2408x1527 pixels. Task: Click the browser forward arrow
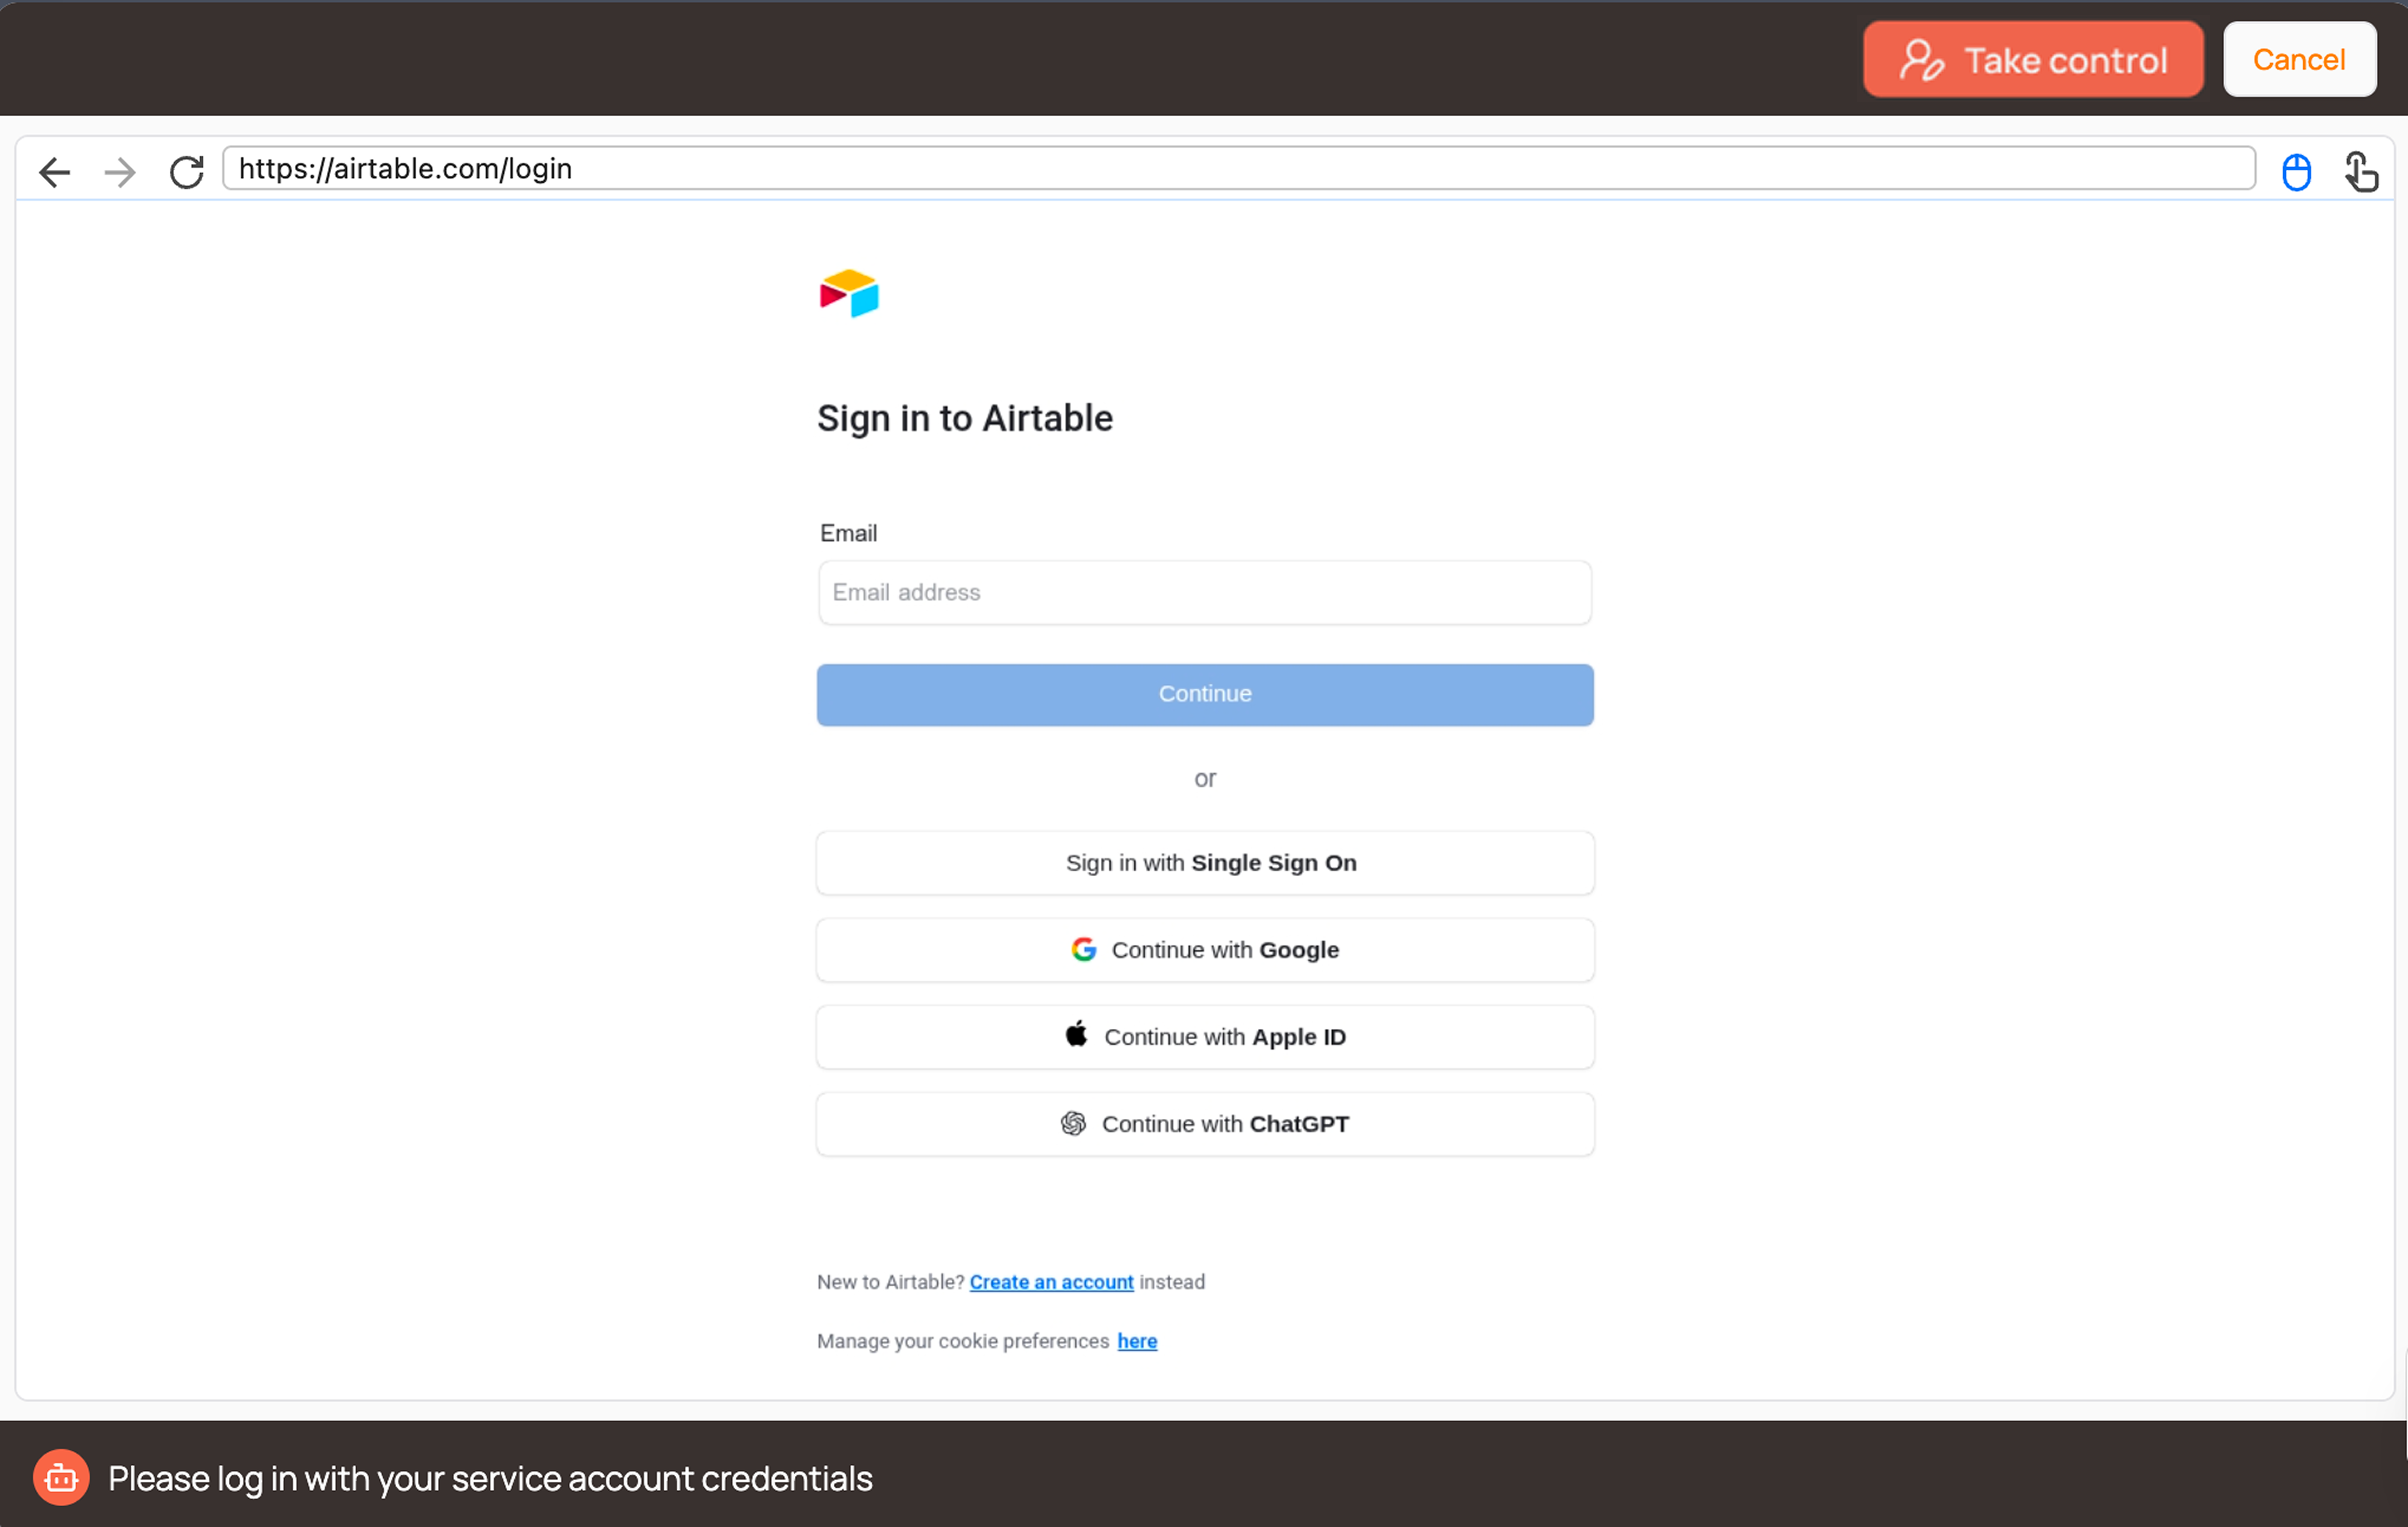click(x=120, y=172)
